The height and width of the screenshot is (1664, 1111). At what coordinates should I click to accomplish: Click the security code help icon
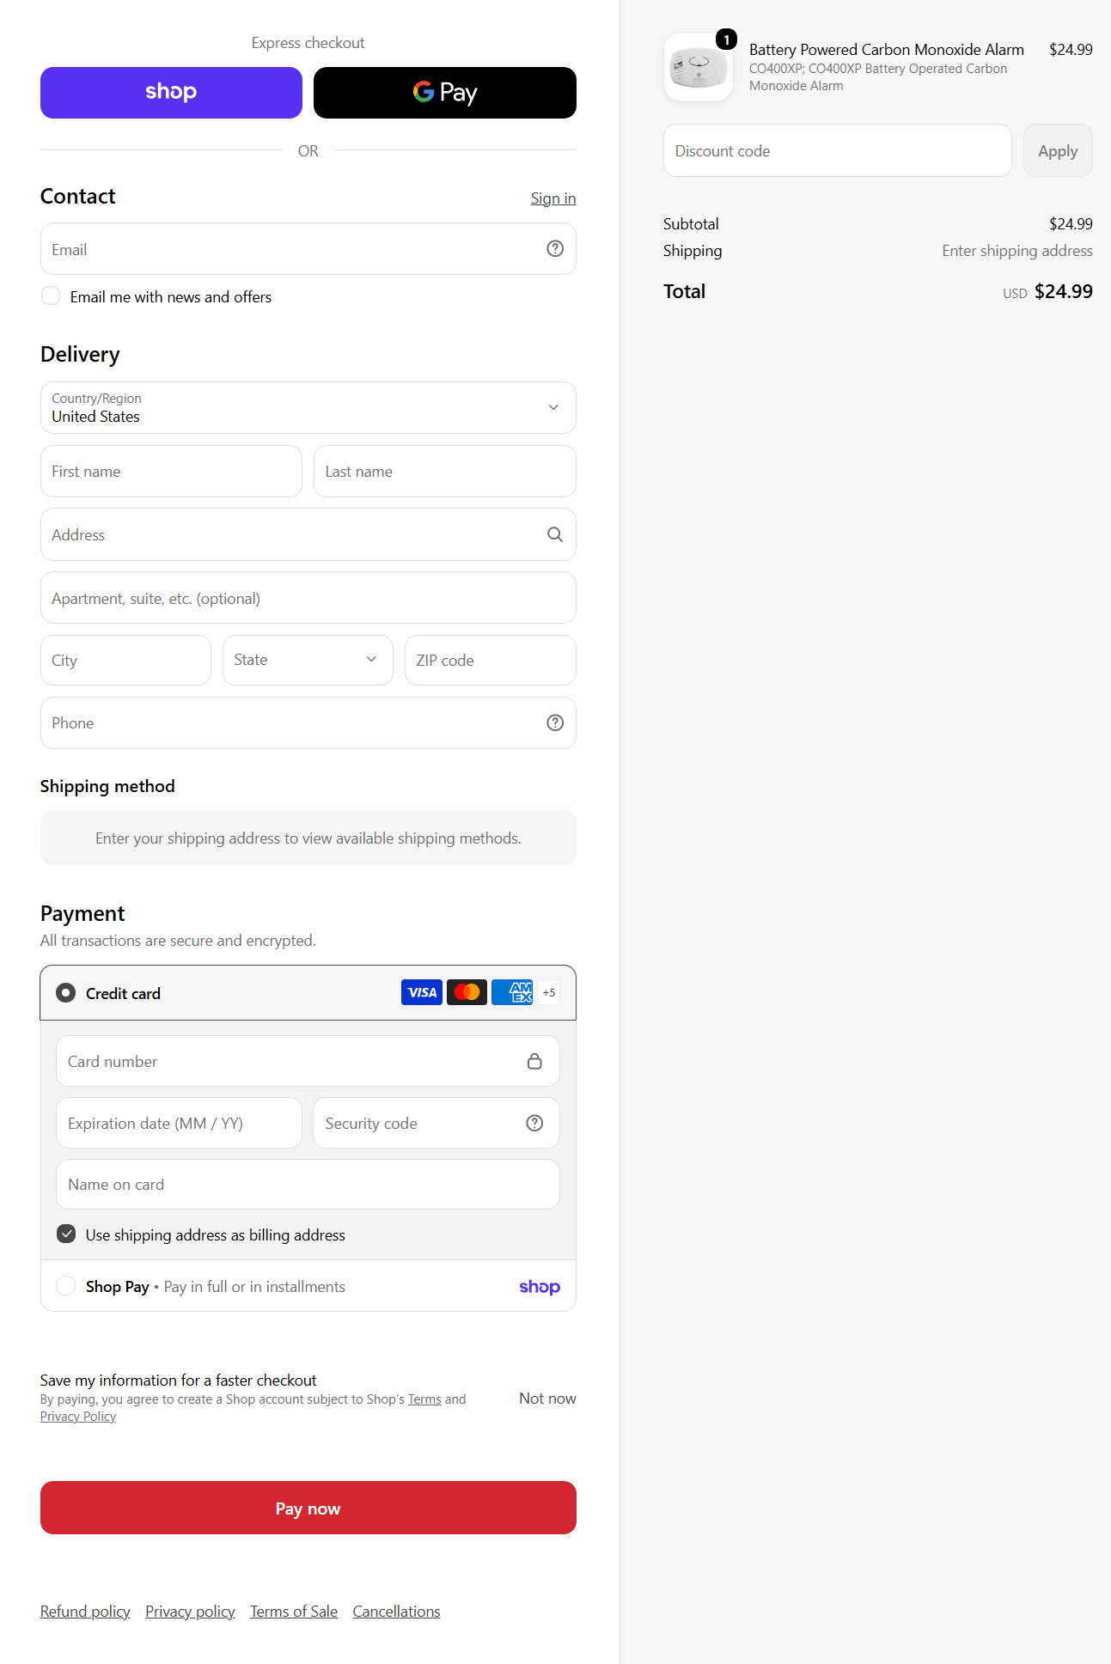pyautogui.click(x=534, y=1123)
